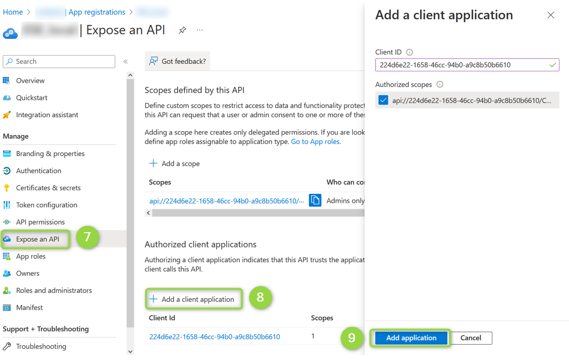Open the more options ellipsis in header
Viewport: 569px width, 360px height.
[199, 30]
